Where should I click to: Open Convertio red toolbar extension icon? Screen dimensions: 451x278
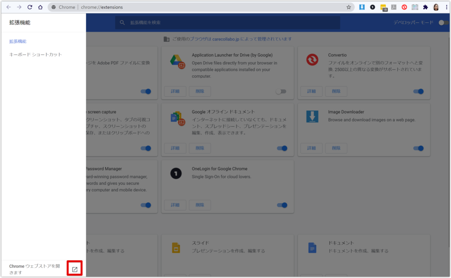click(404, 7)
